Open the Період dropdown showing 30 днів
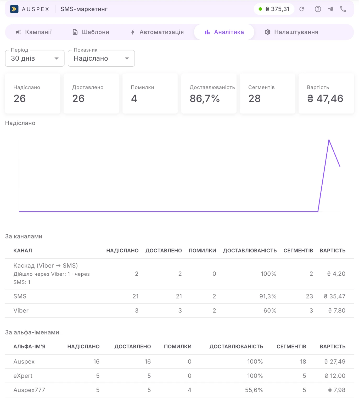Viewport: 359px width, 405px height. (x=35, y=58)
